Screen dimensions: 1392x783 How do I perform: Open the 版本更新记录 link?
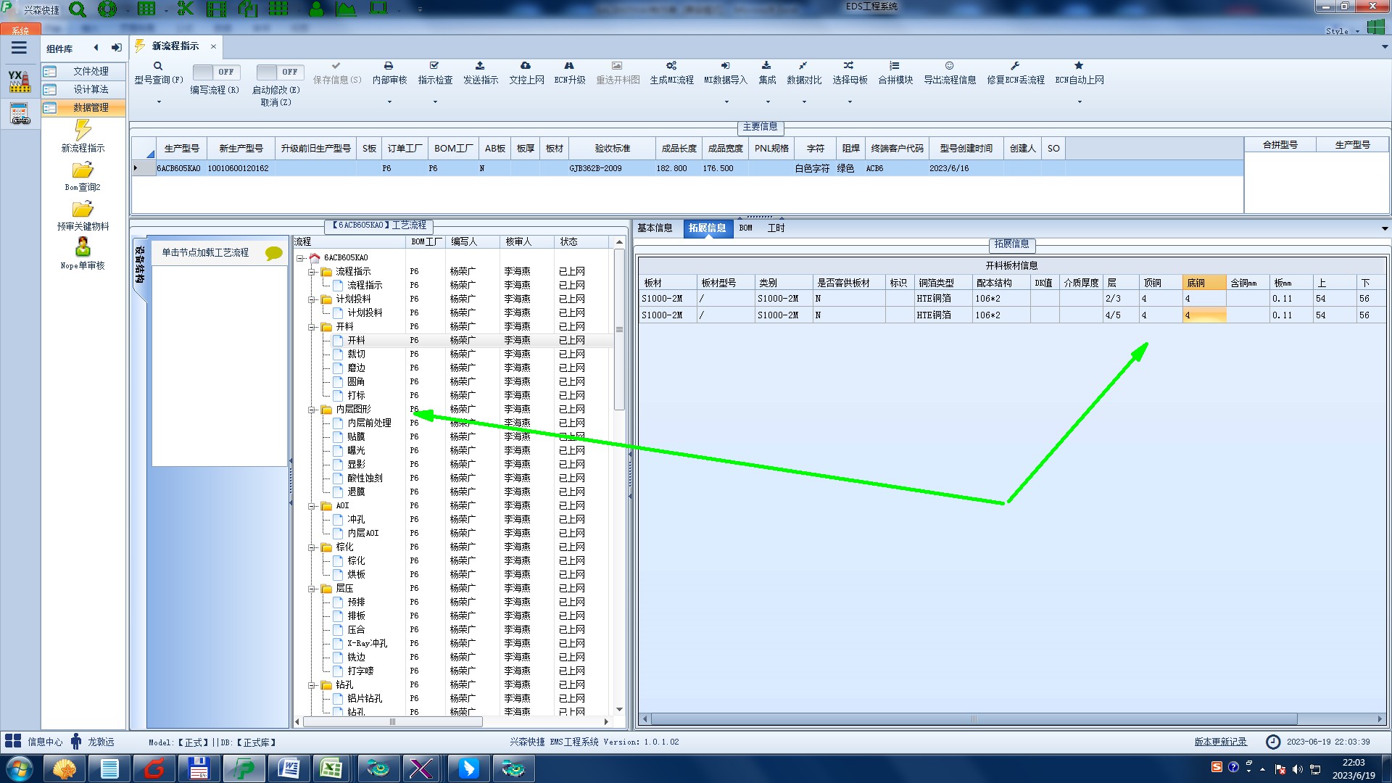click(x=1220, y=742)
